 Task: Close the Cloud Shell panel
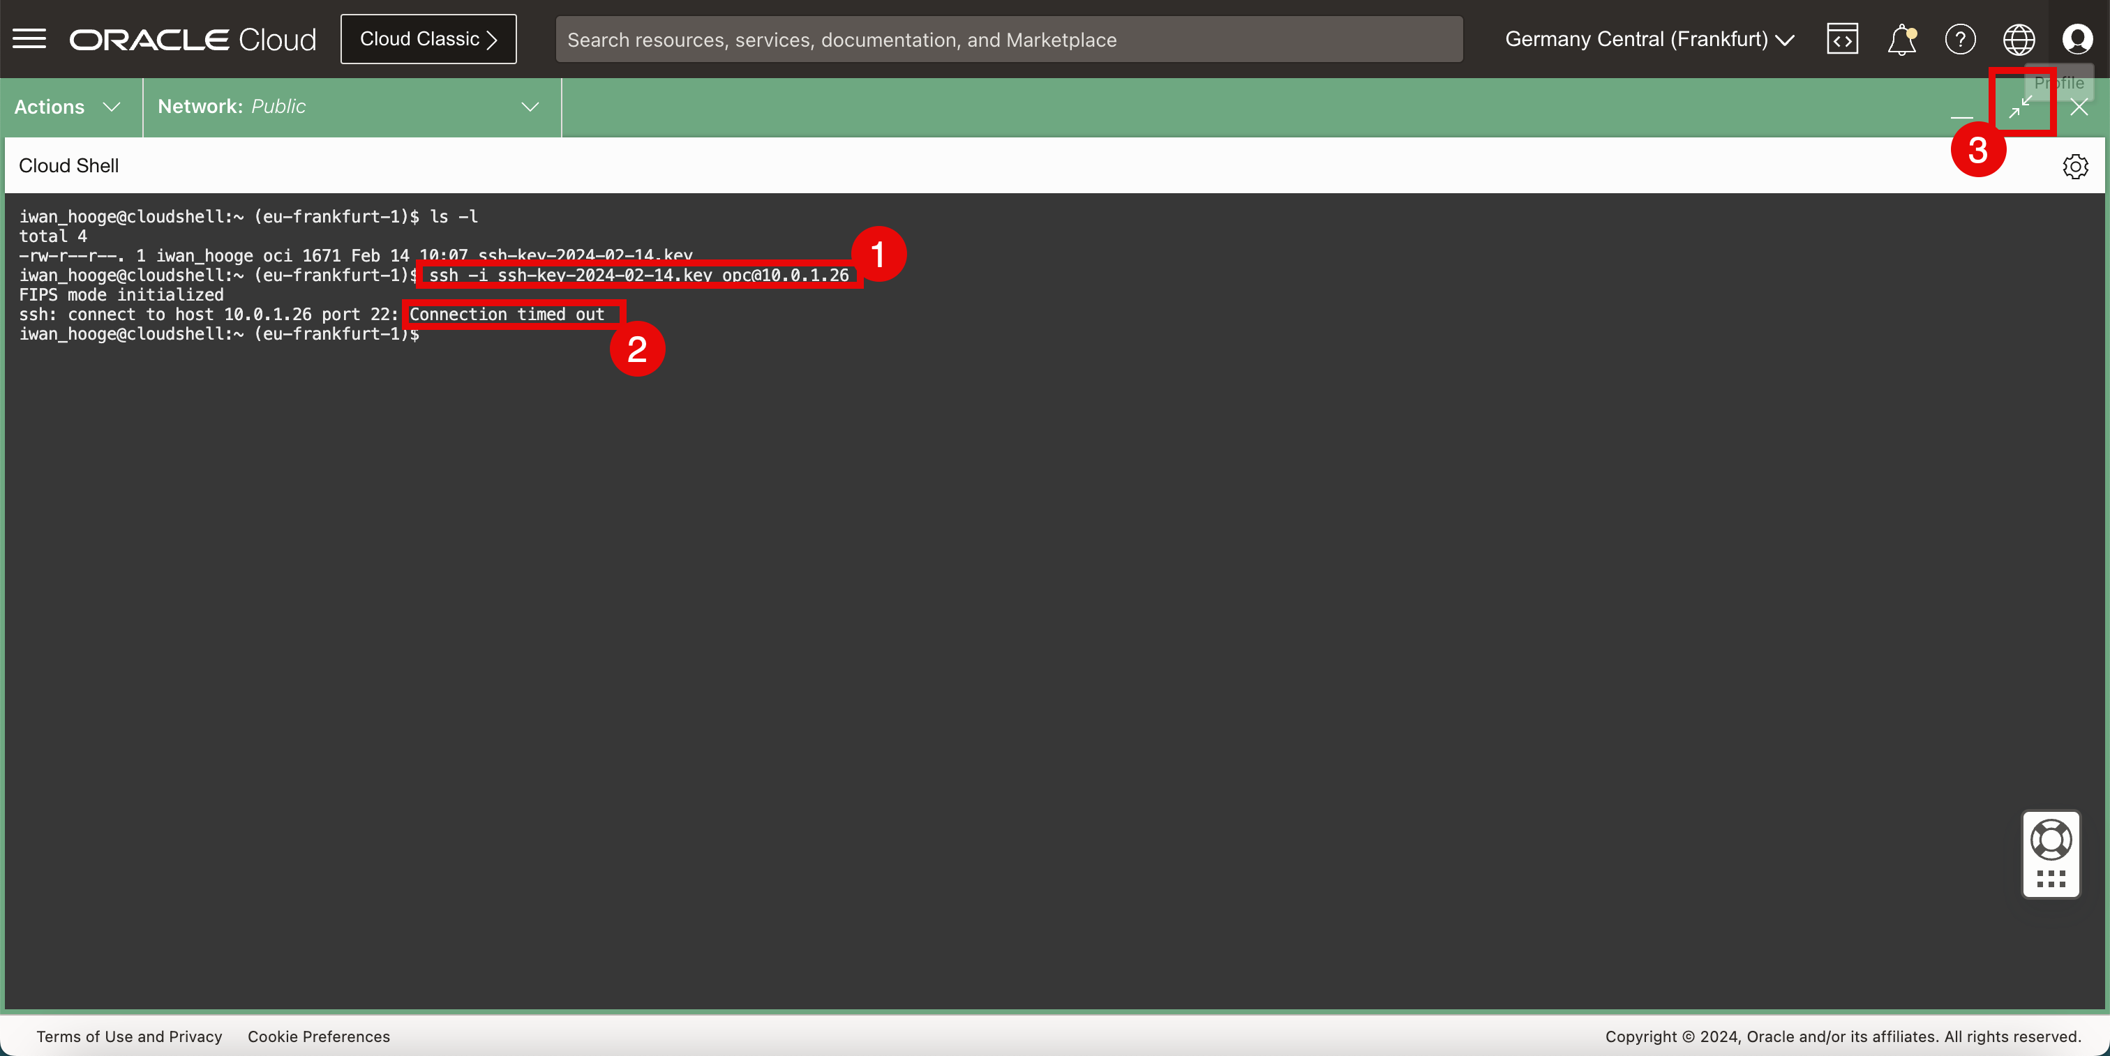point(2079,107)
